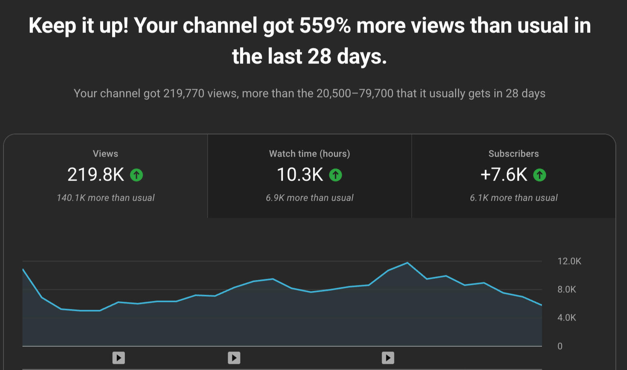The height and width of the screenshot is (370, 627).
Task: Click the '6.1K more than usual' text
Action: tap(514, 198)
